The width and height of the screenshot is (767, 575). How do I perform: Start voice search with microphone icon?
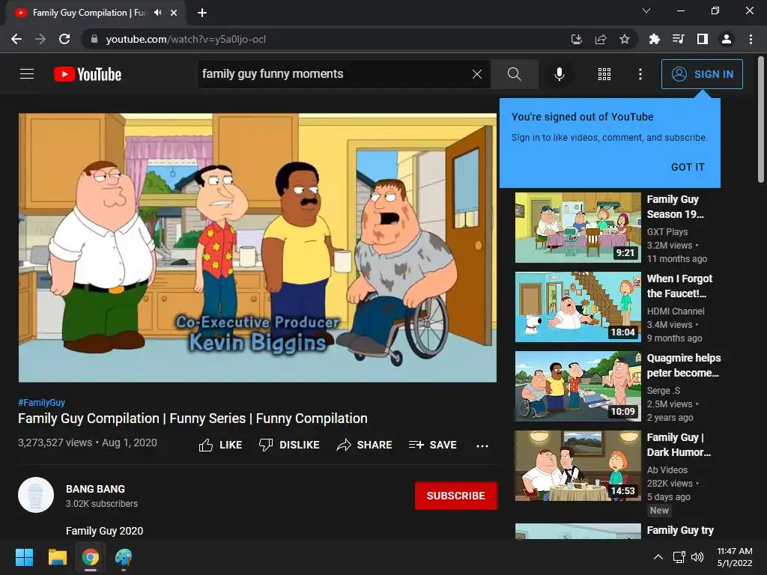coord(559,74)
